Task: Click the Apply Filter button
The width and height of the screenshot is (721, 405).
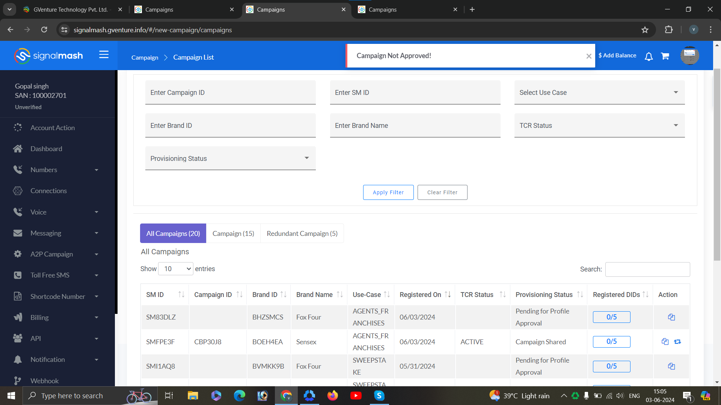Action: click(388, 192)
